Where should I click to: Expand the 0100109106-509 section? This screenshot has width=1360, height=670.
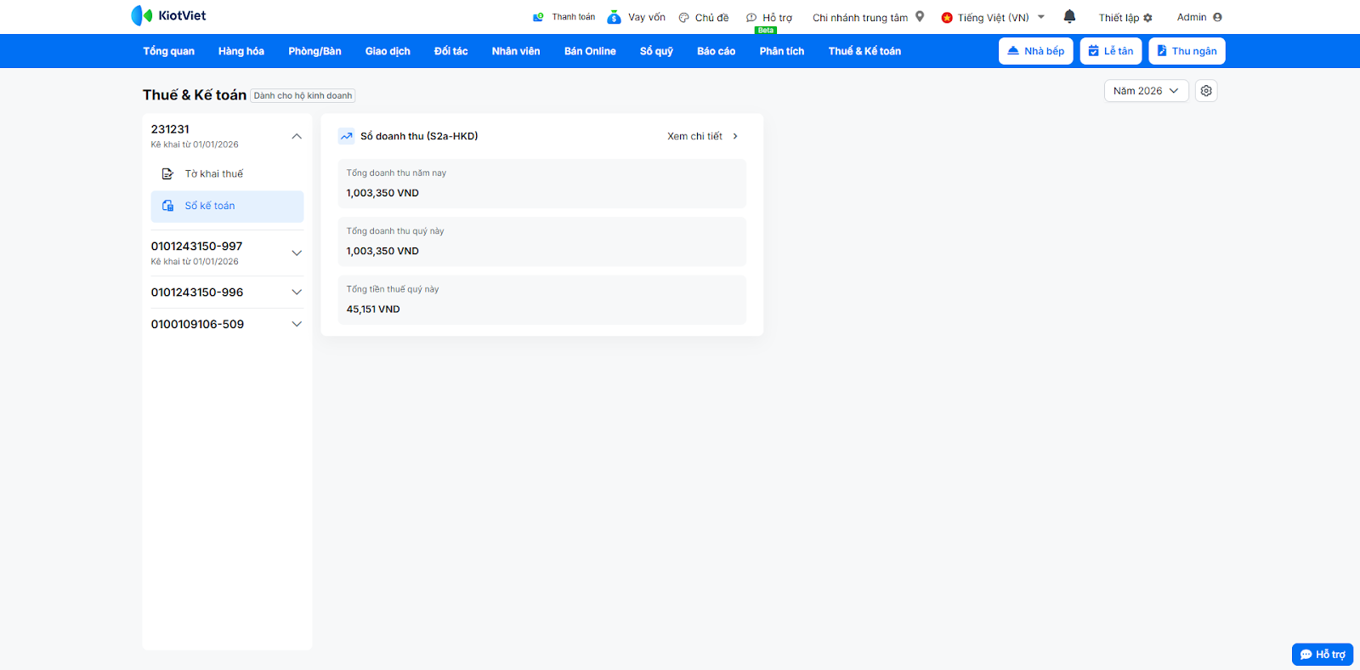pos(297,324)
